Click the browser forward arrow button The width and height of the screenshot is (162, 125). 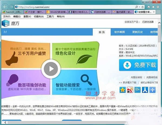tap(11, 7)
